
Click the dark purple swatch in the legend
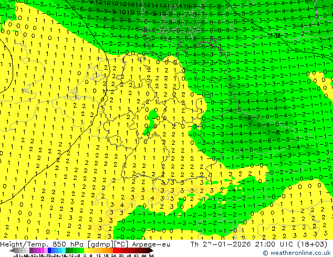pos(31,250)
